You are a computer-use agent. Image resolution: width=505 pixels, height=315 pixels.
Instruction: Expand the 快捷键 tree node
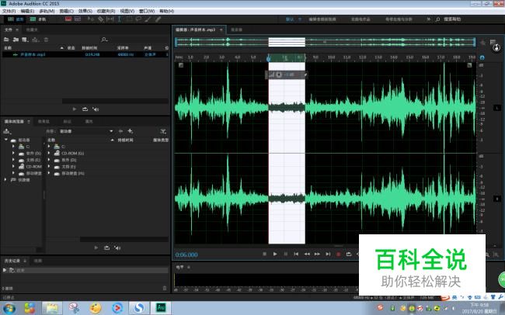[x=5, y=180]
